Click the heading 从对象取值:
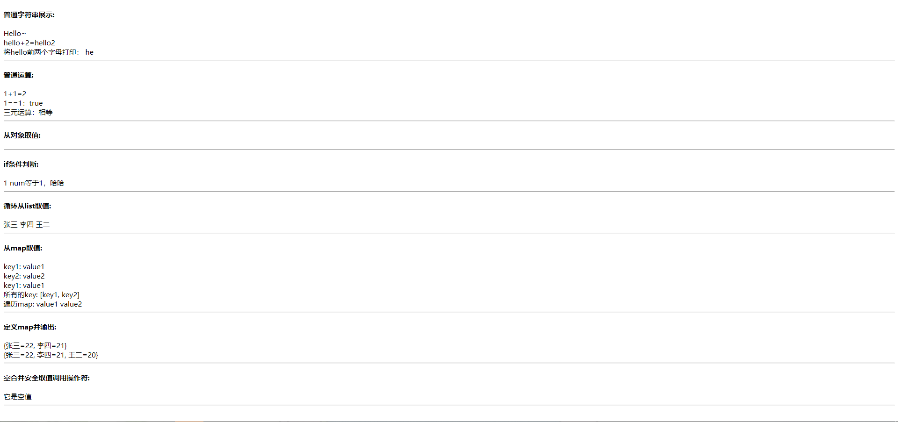Image resolution: width=898 pixels, height=422 pixels. click(x=22, y=136)
